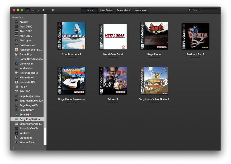
Task: Open the Save States tab
Action: coord(106,10)
